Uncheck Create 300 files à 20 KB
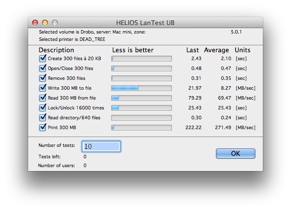Image resolution: width=291 pixels, height=210 pixels. pyautogui.click(x=42, y=58)
